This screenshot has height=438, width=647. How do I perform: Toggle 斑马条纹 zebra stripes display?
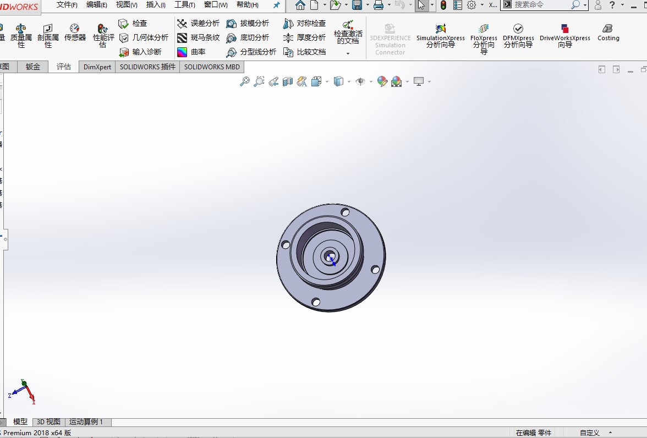coord(198,37)
